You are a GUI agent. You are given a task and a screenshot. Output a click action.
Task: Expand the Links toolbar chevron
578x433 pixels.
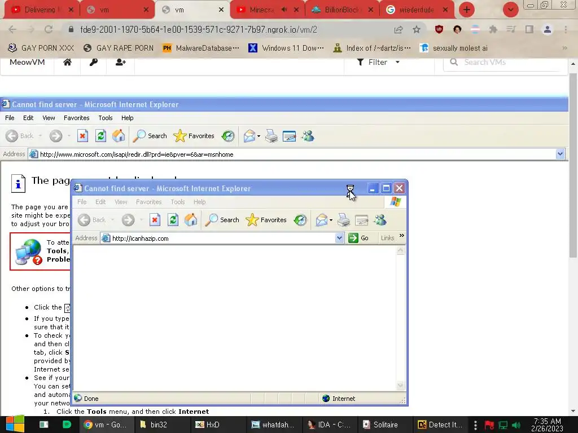pos(402,236)
